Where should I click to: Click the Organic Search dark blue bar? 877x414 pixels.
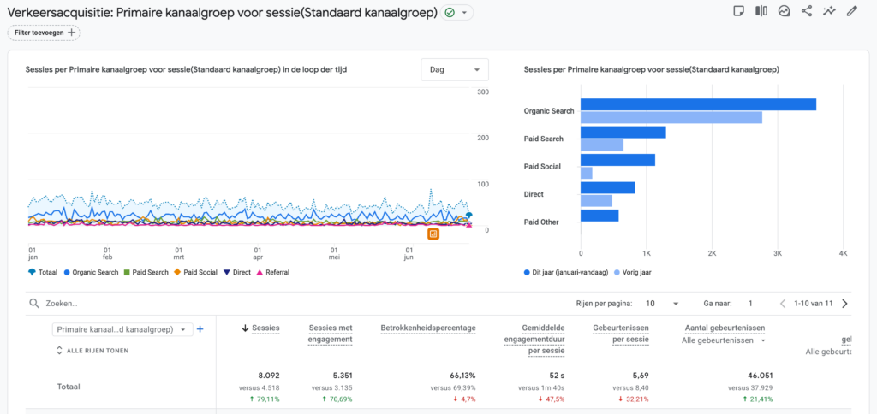(x=698, y=104)
